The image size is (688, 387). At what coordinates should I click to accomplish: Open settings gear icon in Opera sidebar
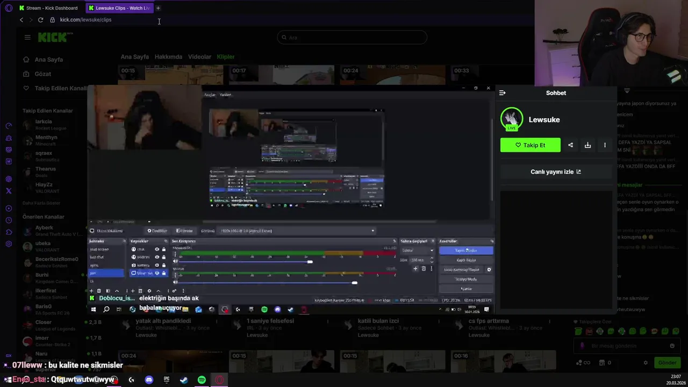coord(9,244)
